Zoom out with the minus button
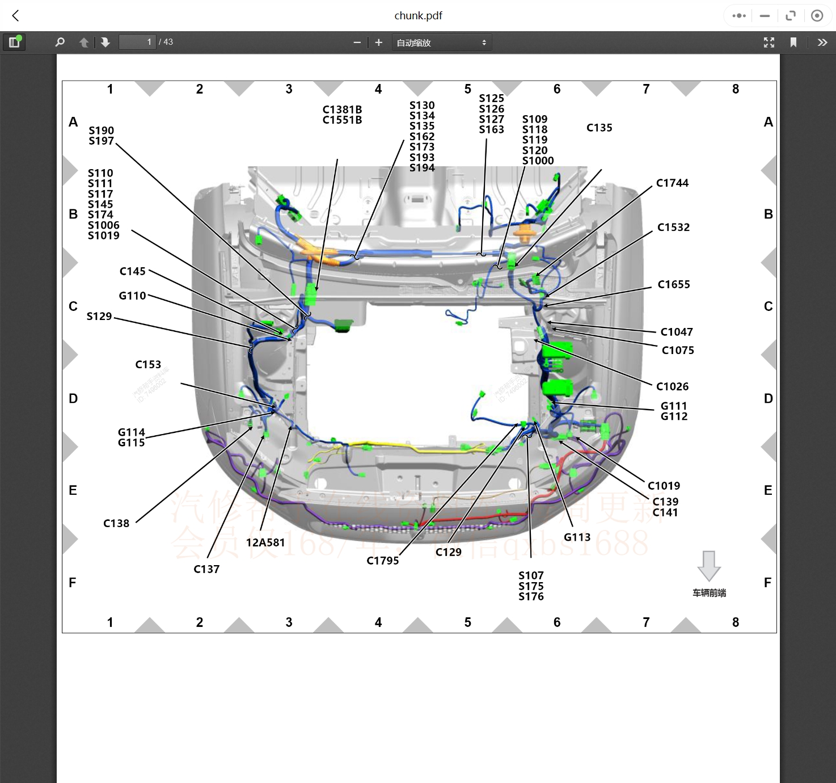The image size is (836, 783). pos(357,43)
